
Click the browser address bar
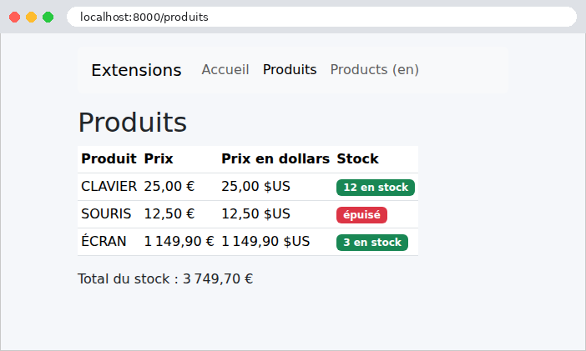point(321,17)
